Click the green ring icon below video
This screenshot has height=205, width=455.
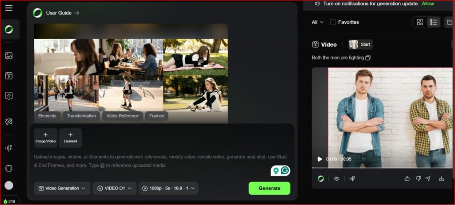pos(321,179)
